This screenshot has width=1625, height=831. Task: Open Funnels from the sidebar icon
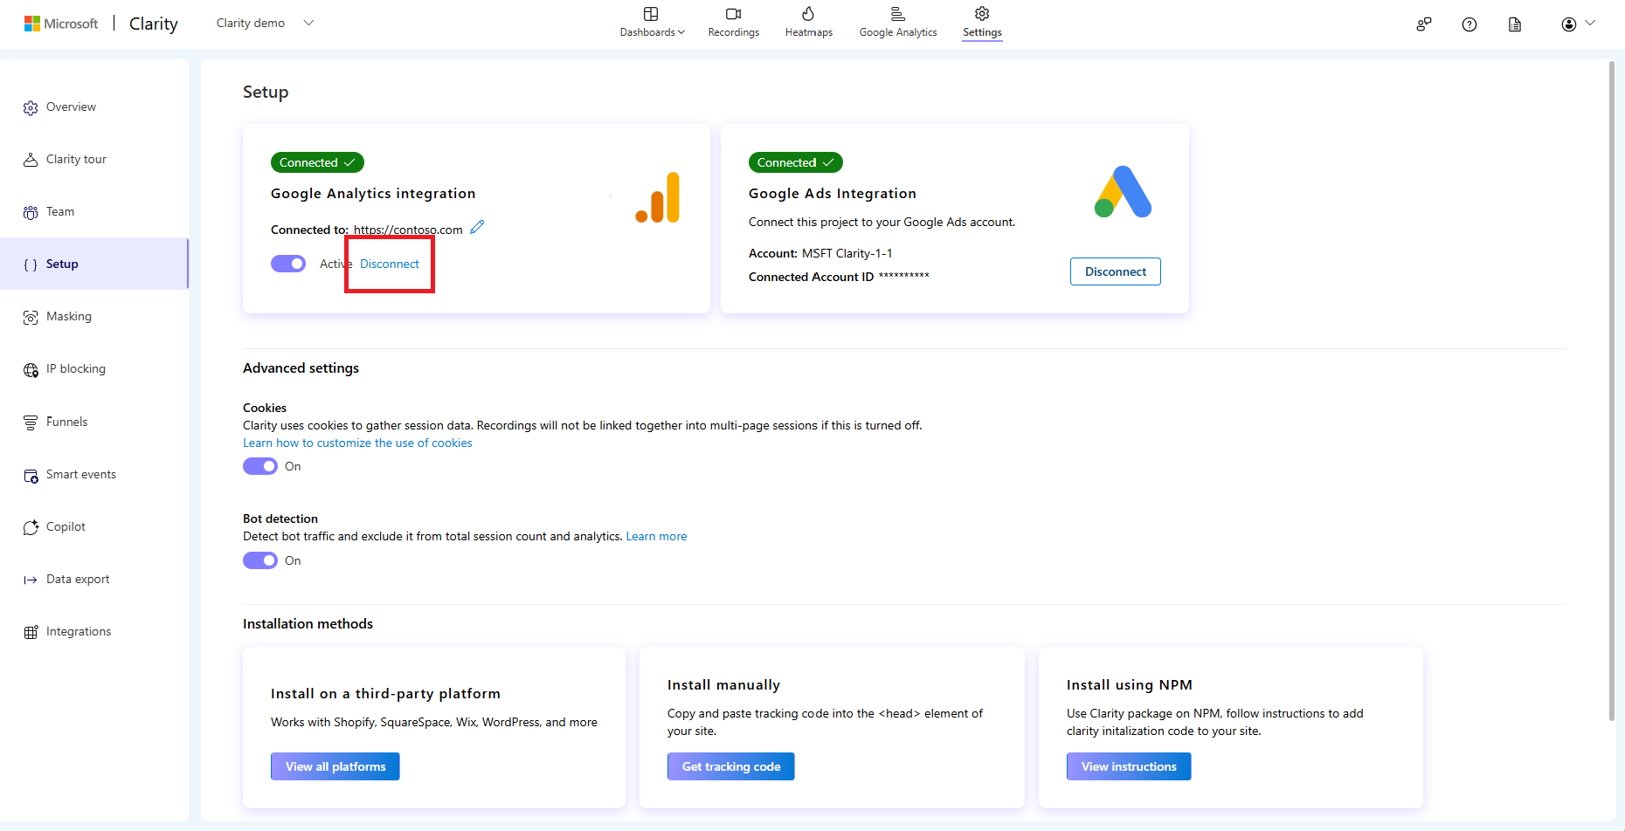pos(31,422)
